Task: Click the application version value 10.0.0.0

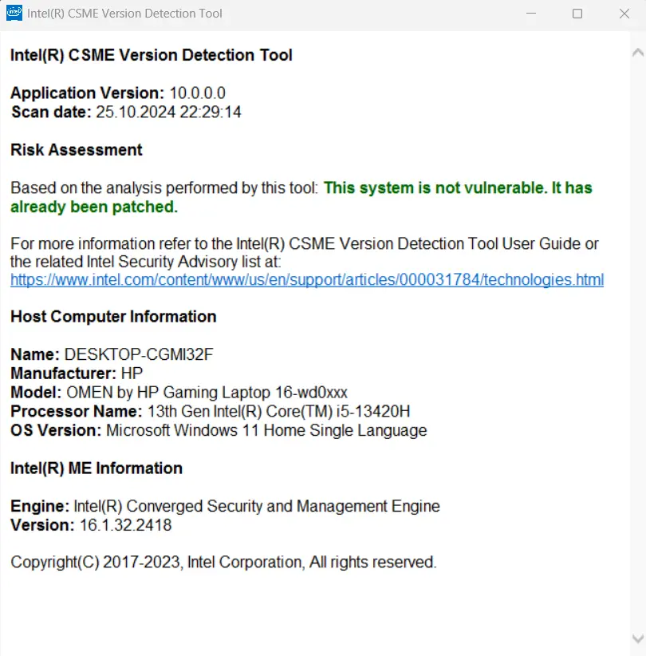Action: pyautogui.click(x=197, y=93)
